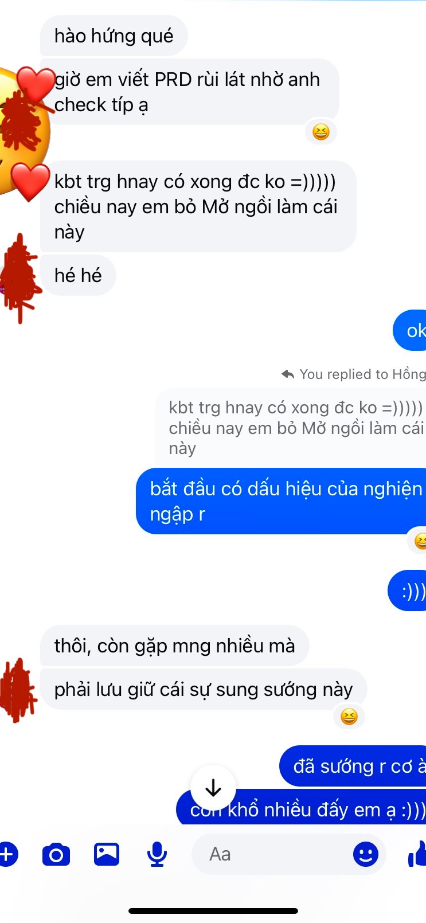Open the quoted "kbt trg hnay" reply preview
Image resolution: width=426 pixels, height=923 pixels.
click(291, 428)
